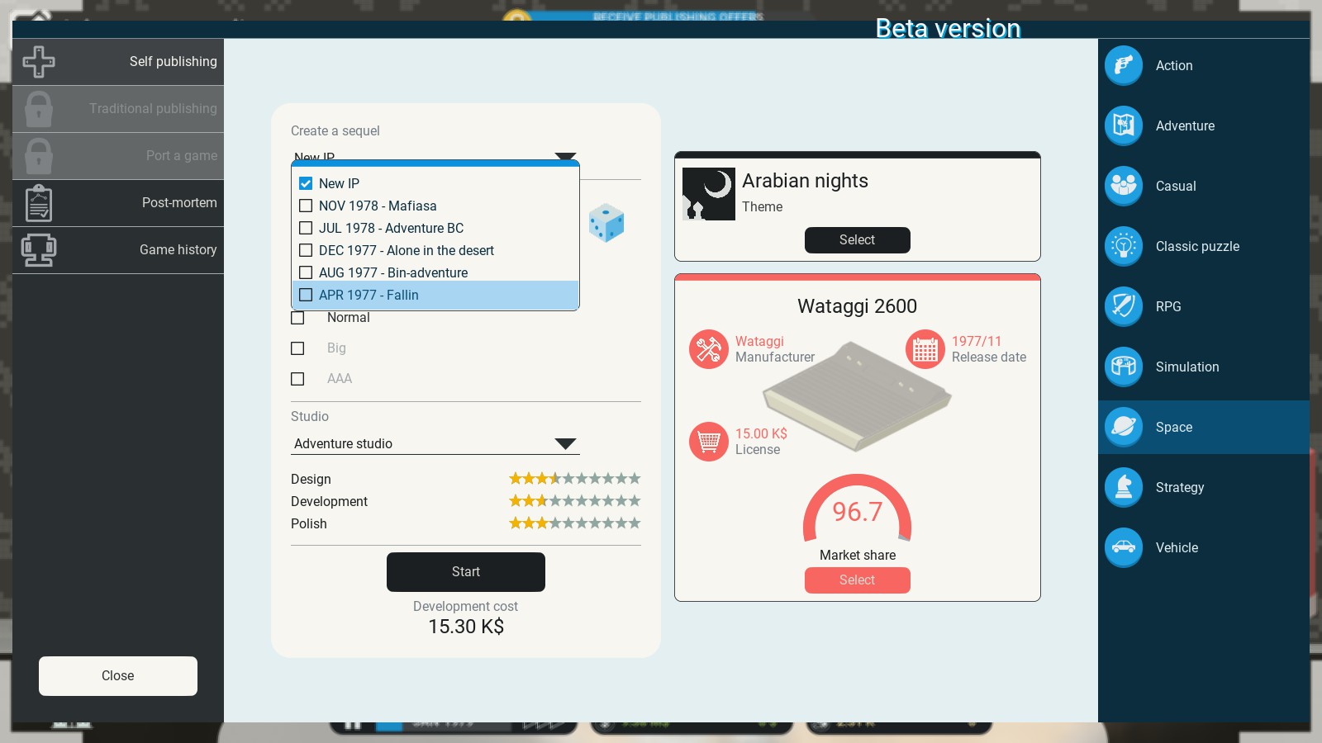This screenshot has width=1322, height=743.
Task: Collapse the Create a sequel dropdown arrow
Action: (565, 156)
